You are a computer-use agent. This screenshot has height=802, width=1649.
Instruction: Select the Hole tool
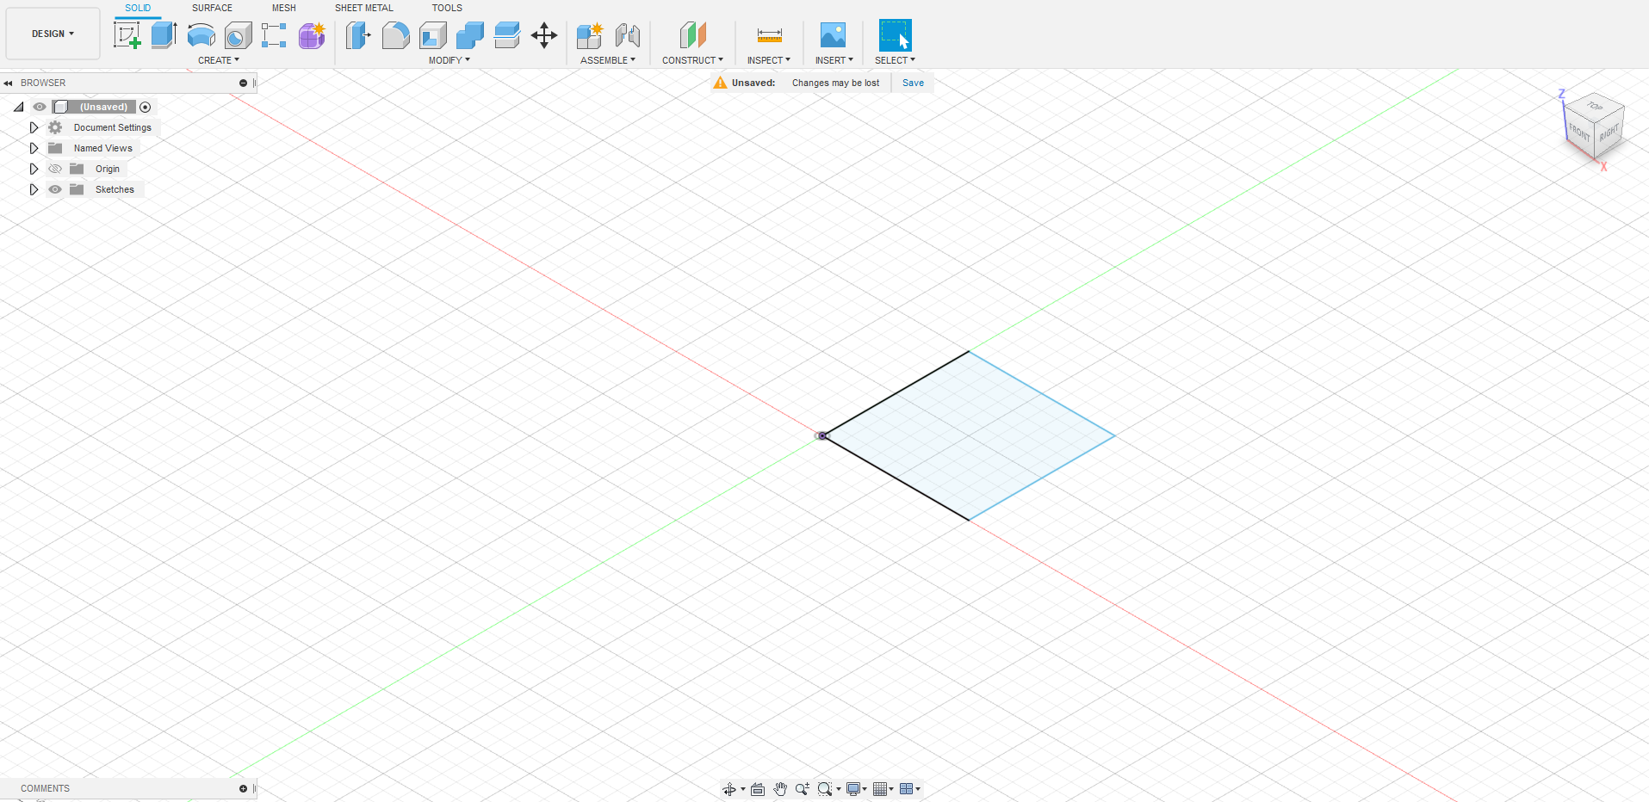pos(238,35)
